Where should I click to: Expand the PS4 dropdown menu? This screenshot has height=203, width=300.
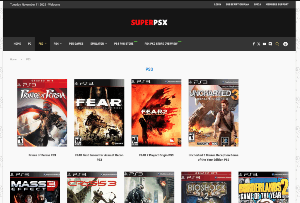click(x=57, y=44)
